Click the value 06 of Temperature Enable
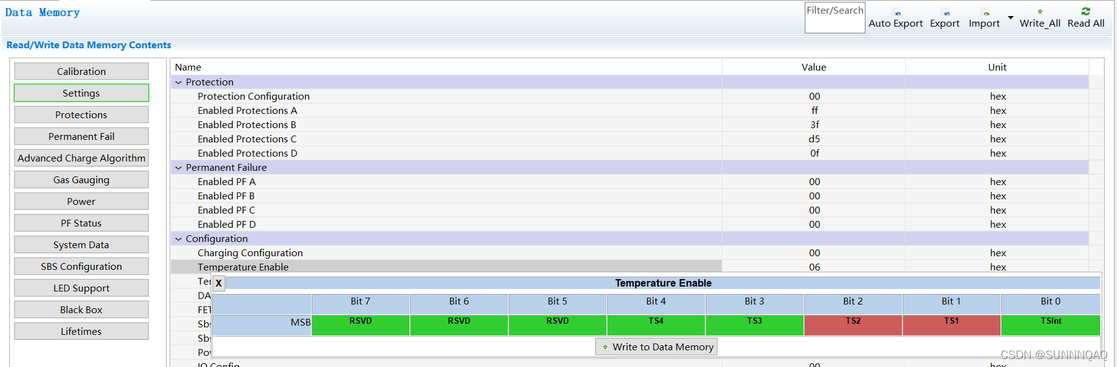1117x367 pixels. click(x=814, y=267)
